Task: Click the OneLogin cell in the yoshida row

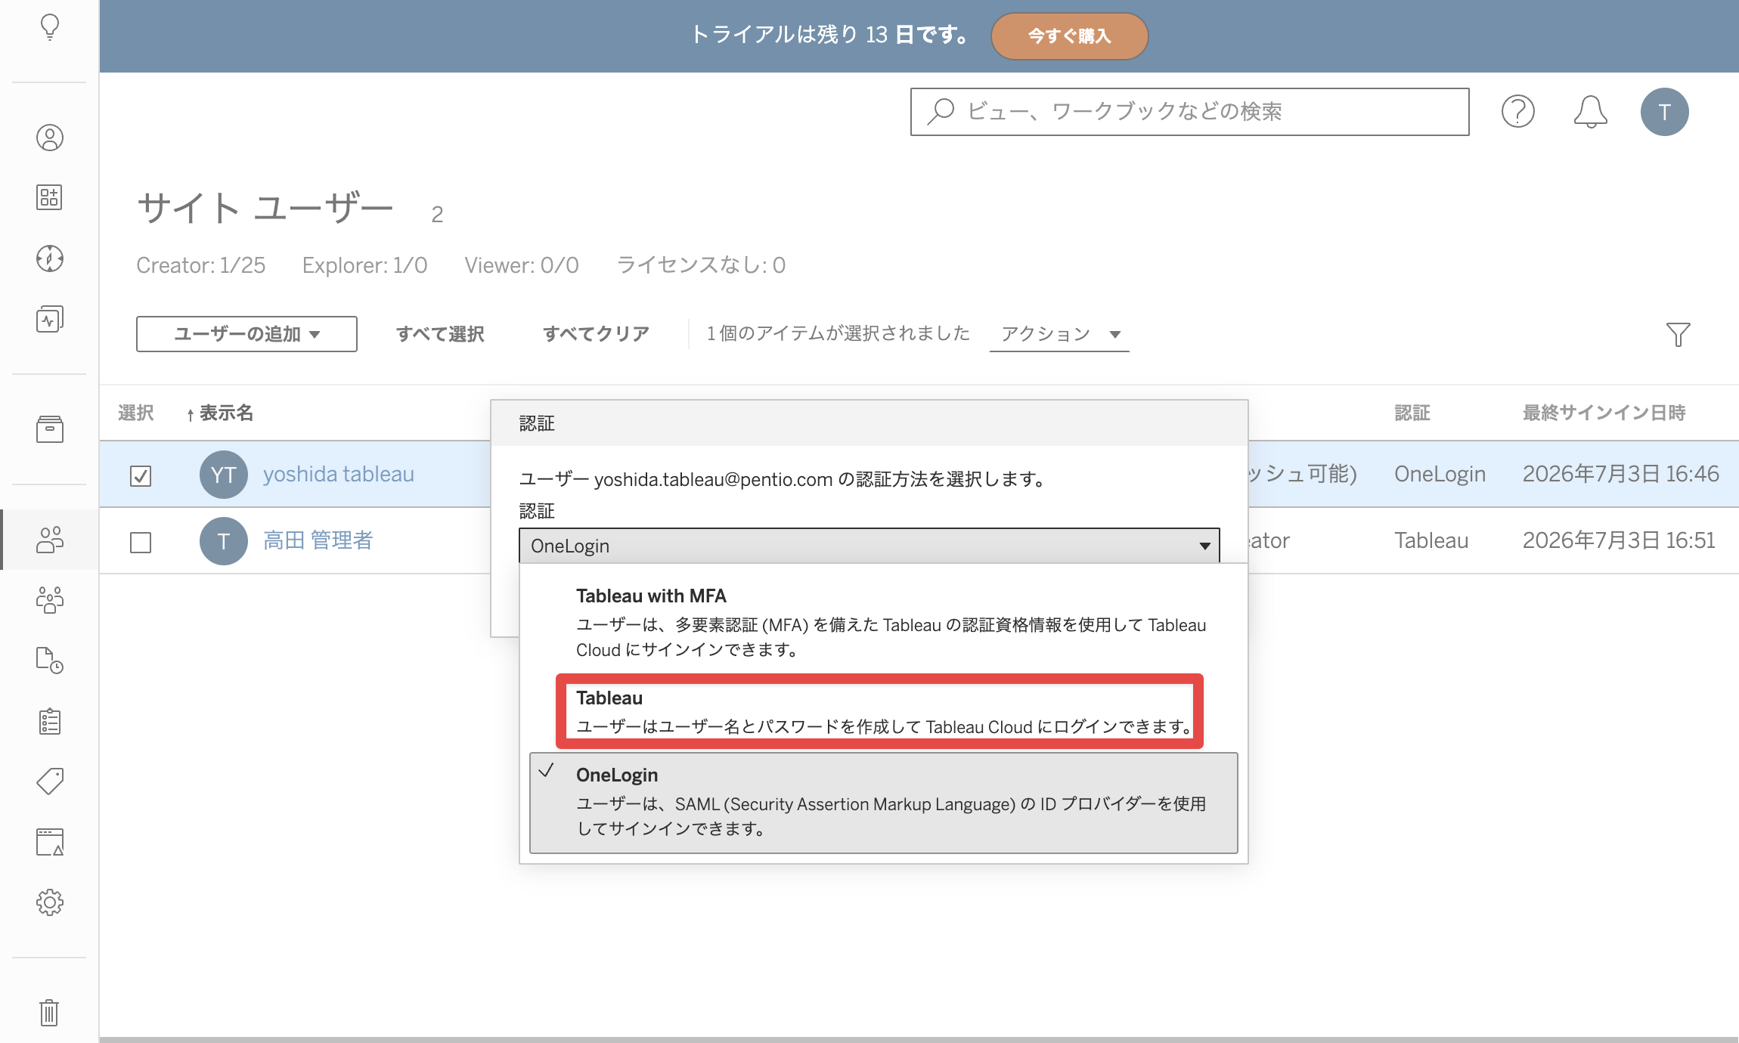Action: (1440, 475)
